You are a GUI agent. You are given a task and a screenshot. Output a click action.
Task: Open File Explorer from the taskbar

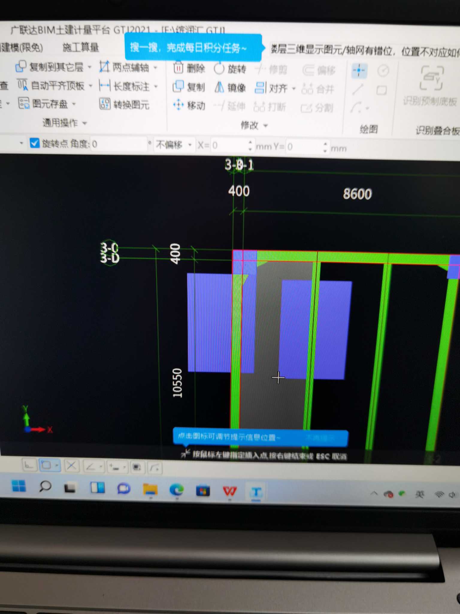[150, 489]
